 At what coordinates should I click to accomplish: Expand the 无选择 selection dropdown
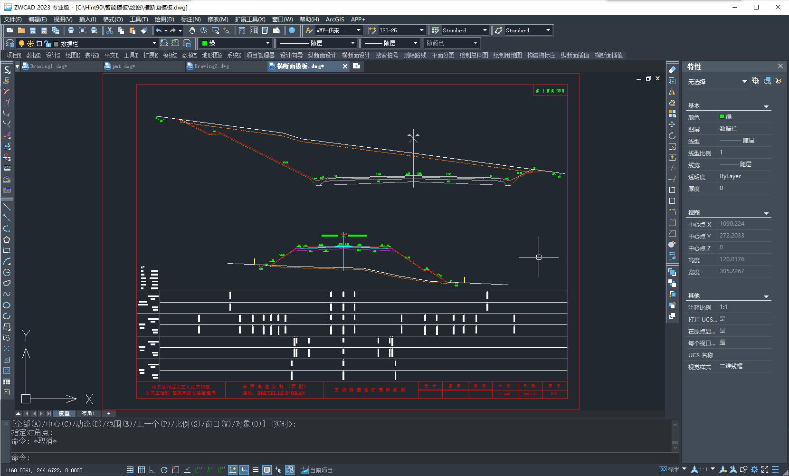click(x=744, y=82)
